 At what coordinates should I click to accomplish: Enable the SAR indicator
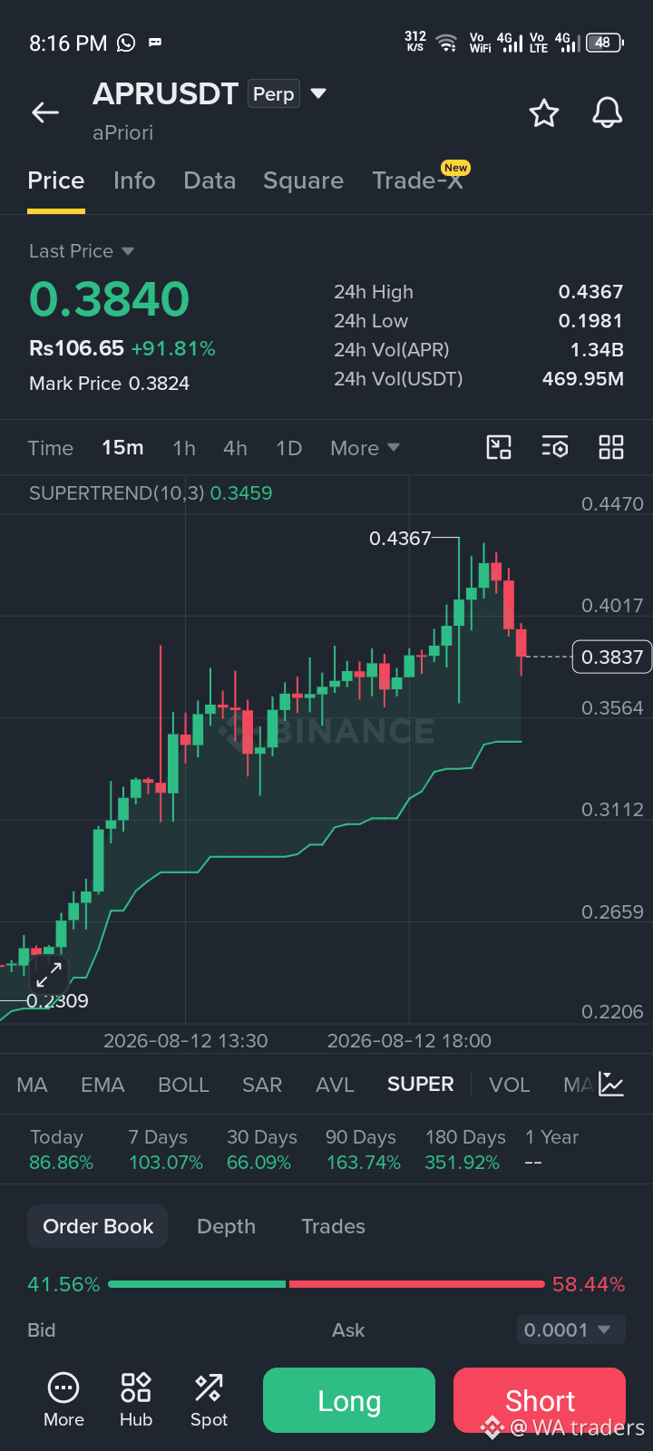[262, 1085]
